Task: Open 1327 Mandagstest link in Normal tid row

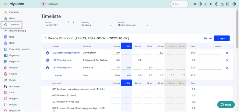Action: point(62,68)
